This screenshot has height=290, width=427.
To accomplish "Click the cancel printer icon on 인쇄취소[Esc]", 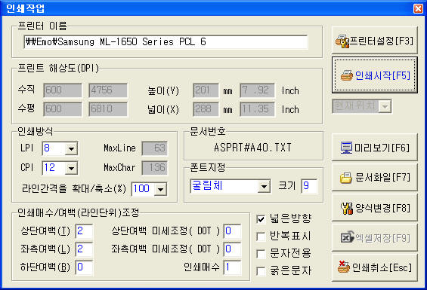I will coord(344,267).
